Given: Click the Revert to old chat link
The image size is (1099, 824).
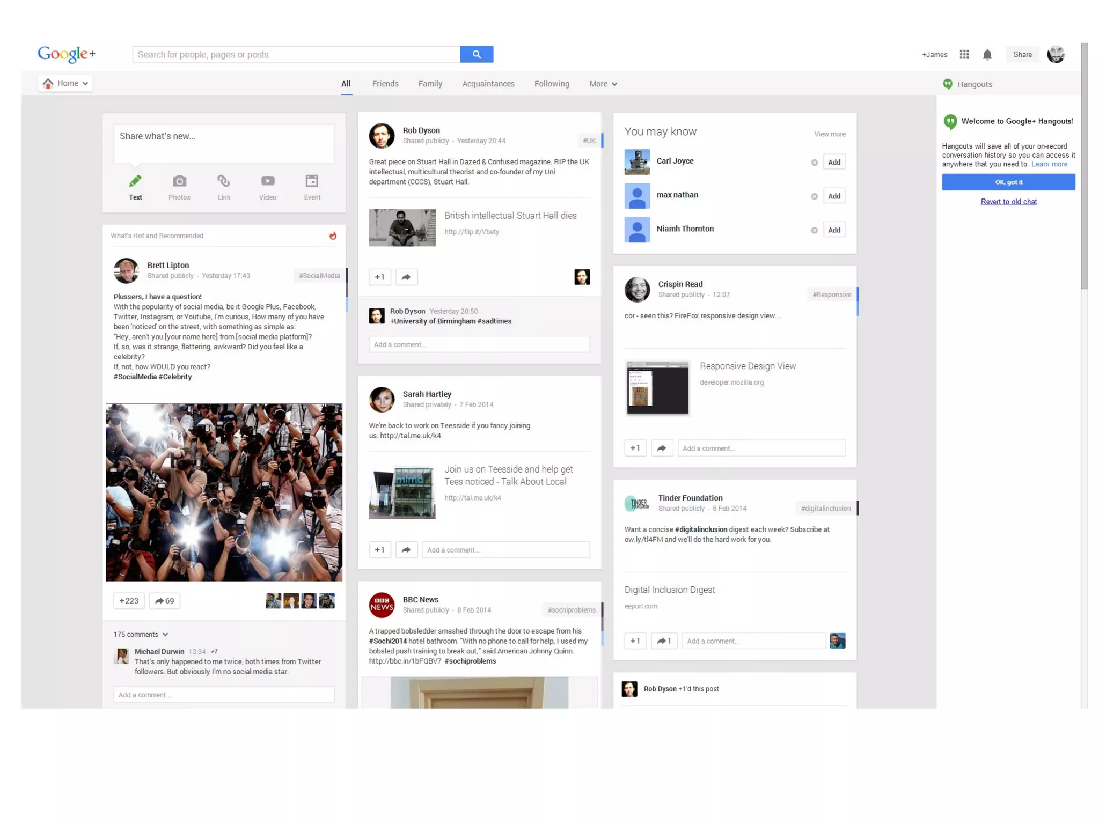Looking at the screenshot, I should [1008, 202].
